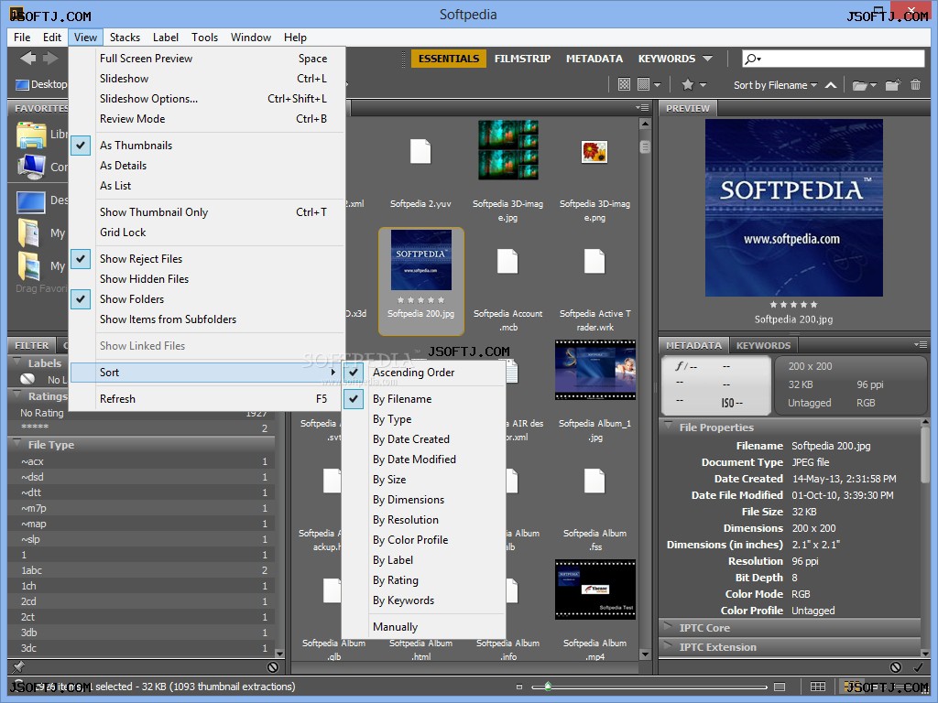
Task: Select ESSENTIALS workspace button
Action: click(x=449, y=59)
